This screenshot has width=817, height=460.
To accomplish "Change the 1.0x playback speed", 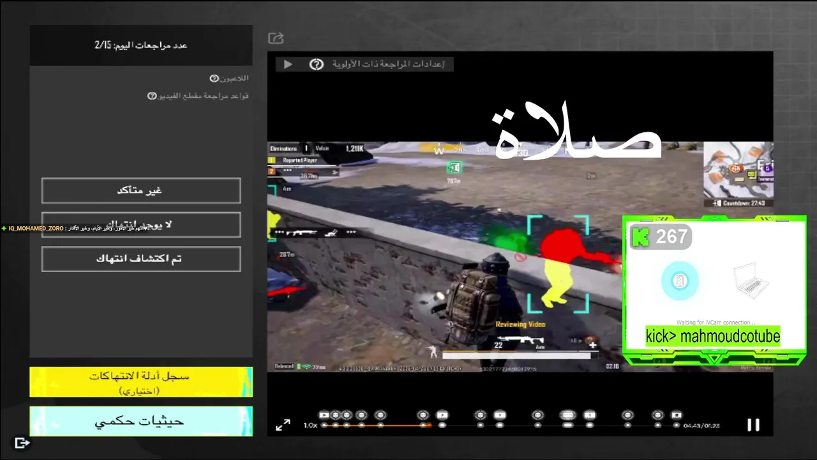I will (310, 425).
